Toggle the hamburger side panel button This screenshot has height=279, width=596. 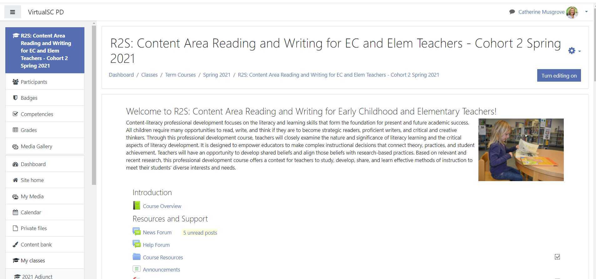point(13,12)
